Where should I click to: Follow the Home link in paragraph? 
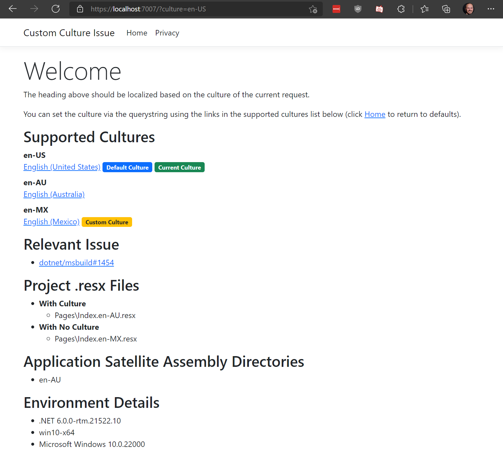(375, 114)
